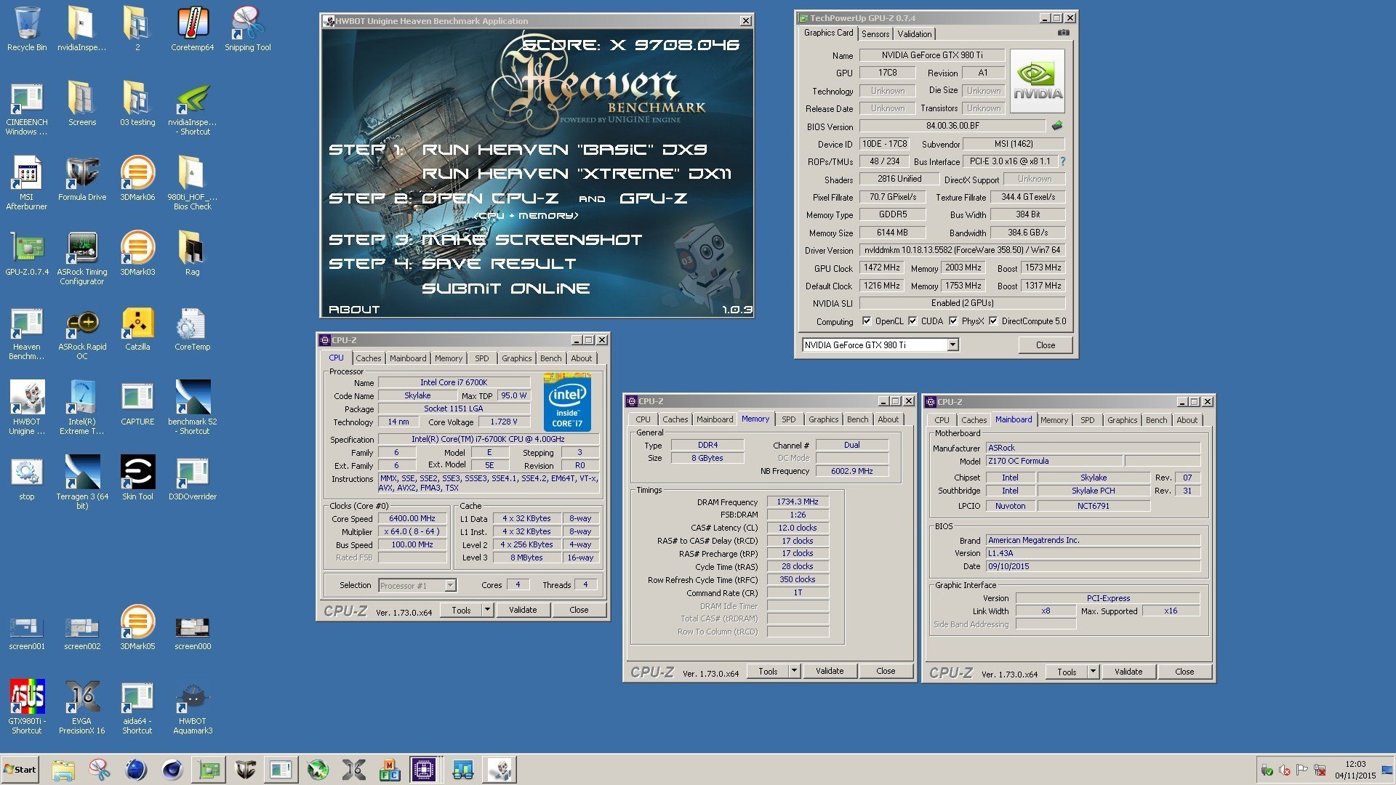Toggle the OpenCL checkbox in GPU-Z
1396x785 pixels.
click(x=866, y=321)
